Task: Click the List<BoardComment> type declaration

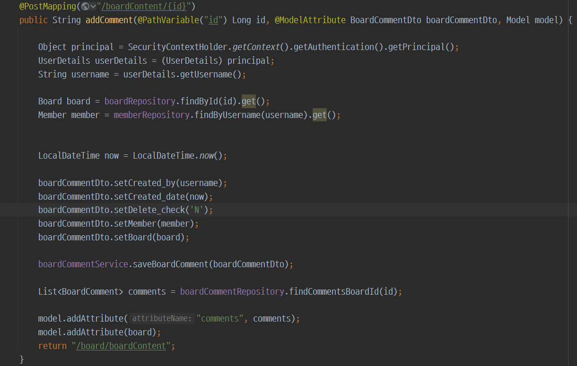Action: pyautogui.click(x=80, y=292)
